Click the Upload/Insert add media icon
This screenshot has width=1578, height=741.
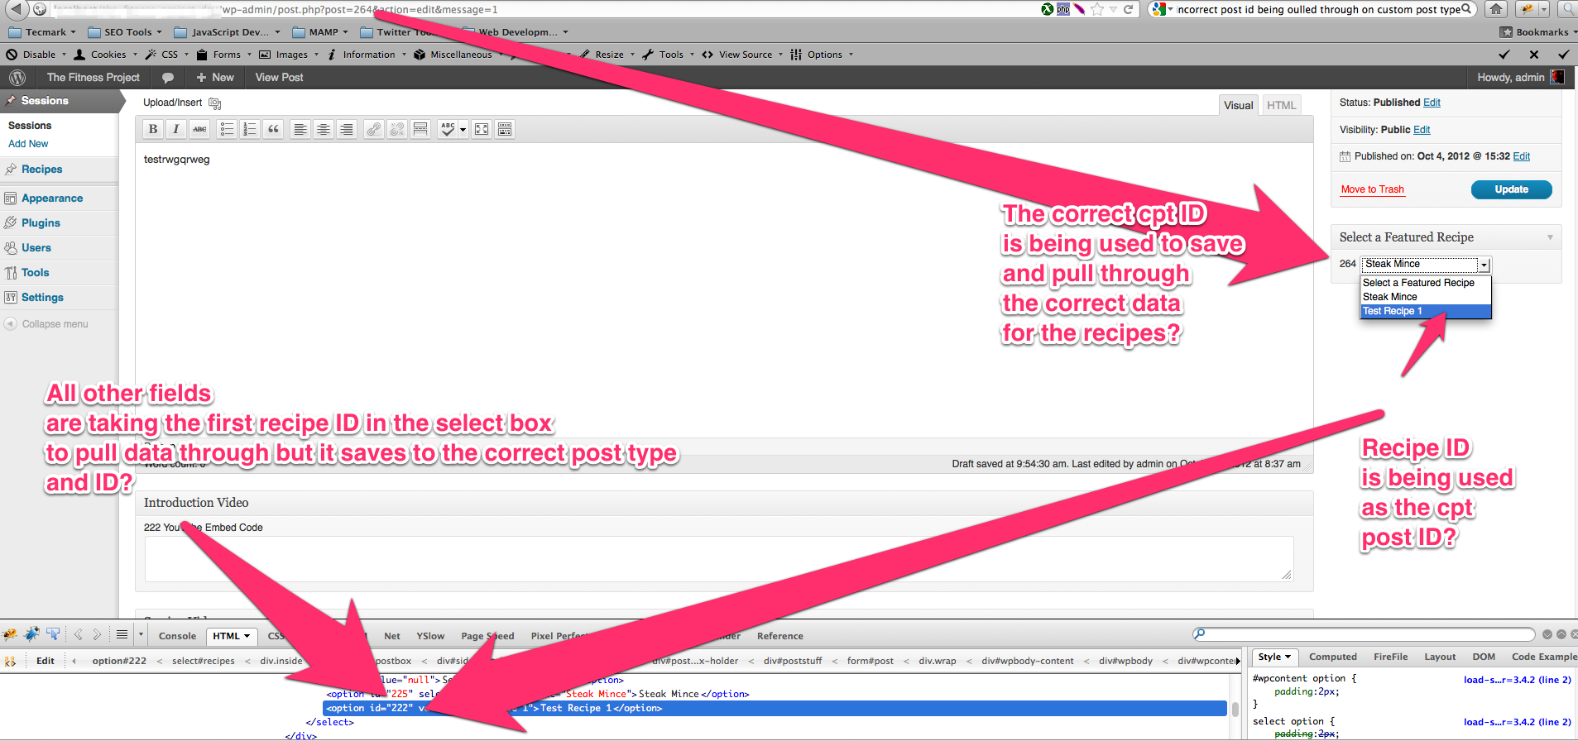pos(215,103)
